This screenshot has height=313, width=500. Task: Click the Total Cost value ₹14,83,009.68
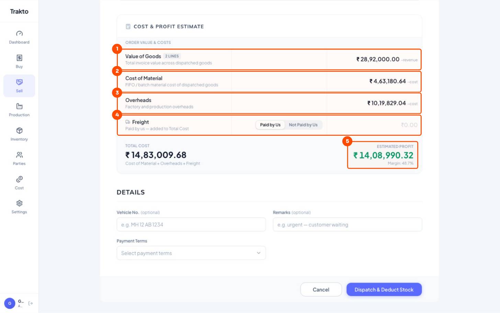click(x=156, y=155)
